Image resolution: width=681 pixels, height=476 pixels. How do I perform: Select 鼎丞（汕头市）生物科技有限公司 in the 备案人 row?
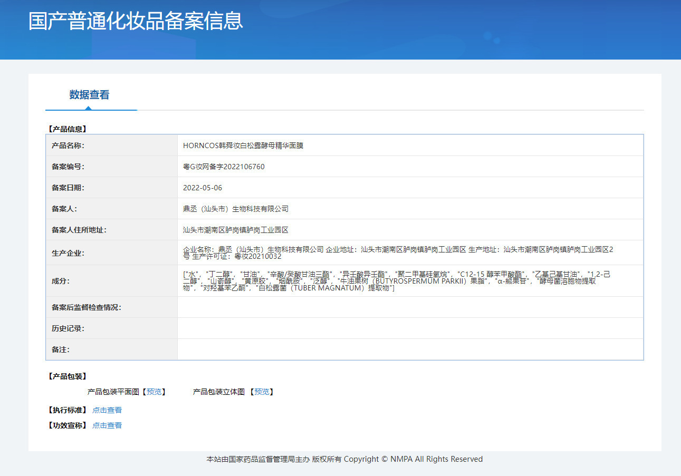click(x=236, y=209)
